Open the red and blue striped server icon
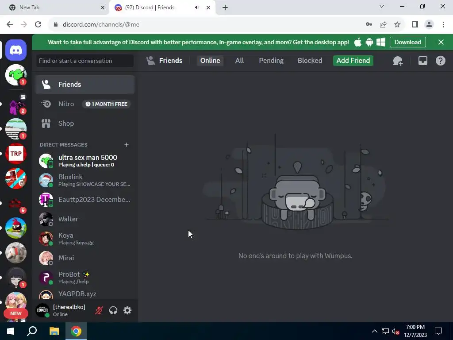This screenshot has width=453, height=340. (x=16, y=178)
